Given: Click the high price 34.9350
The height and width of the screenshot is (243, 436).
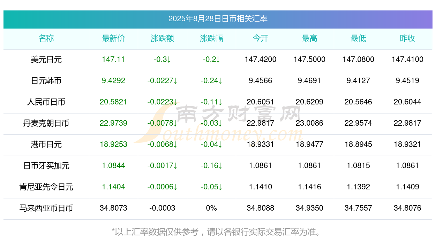Looking at the screenshot, I should [x=309, y=208].
